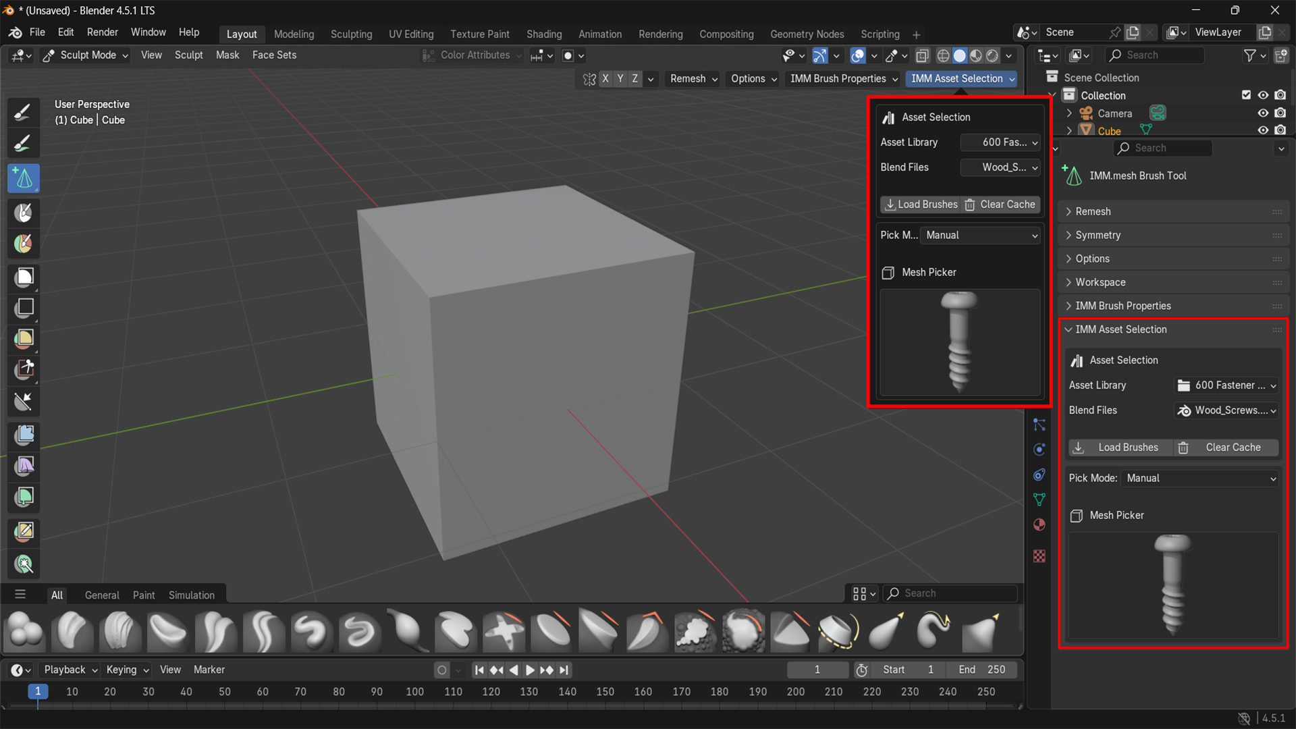The height and width of the screenshot is (729, 1296).
Task: Open Pick Mode Manual dropdown in sidebar
Action: tap(1200, 478)
